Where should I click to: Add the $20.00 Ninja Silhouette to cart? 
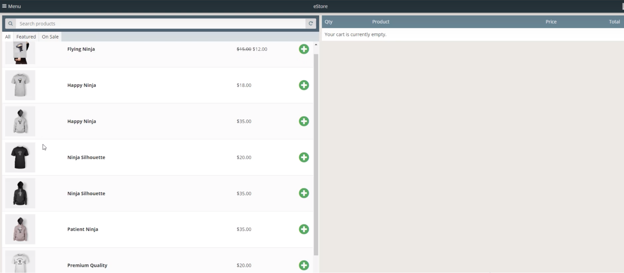(304, 157)
